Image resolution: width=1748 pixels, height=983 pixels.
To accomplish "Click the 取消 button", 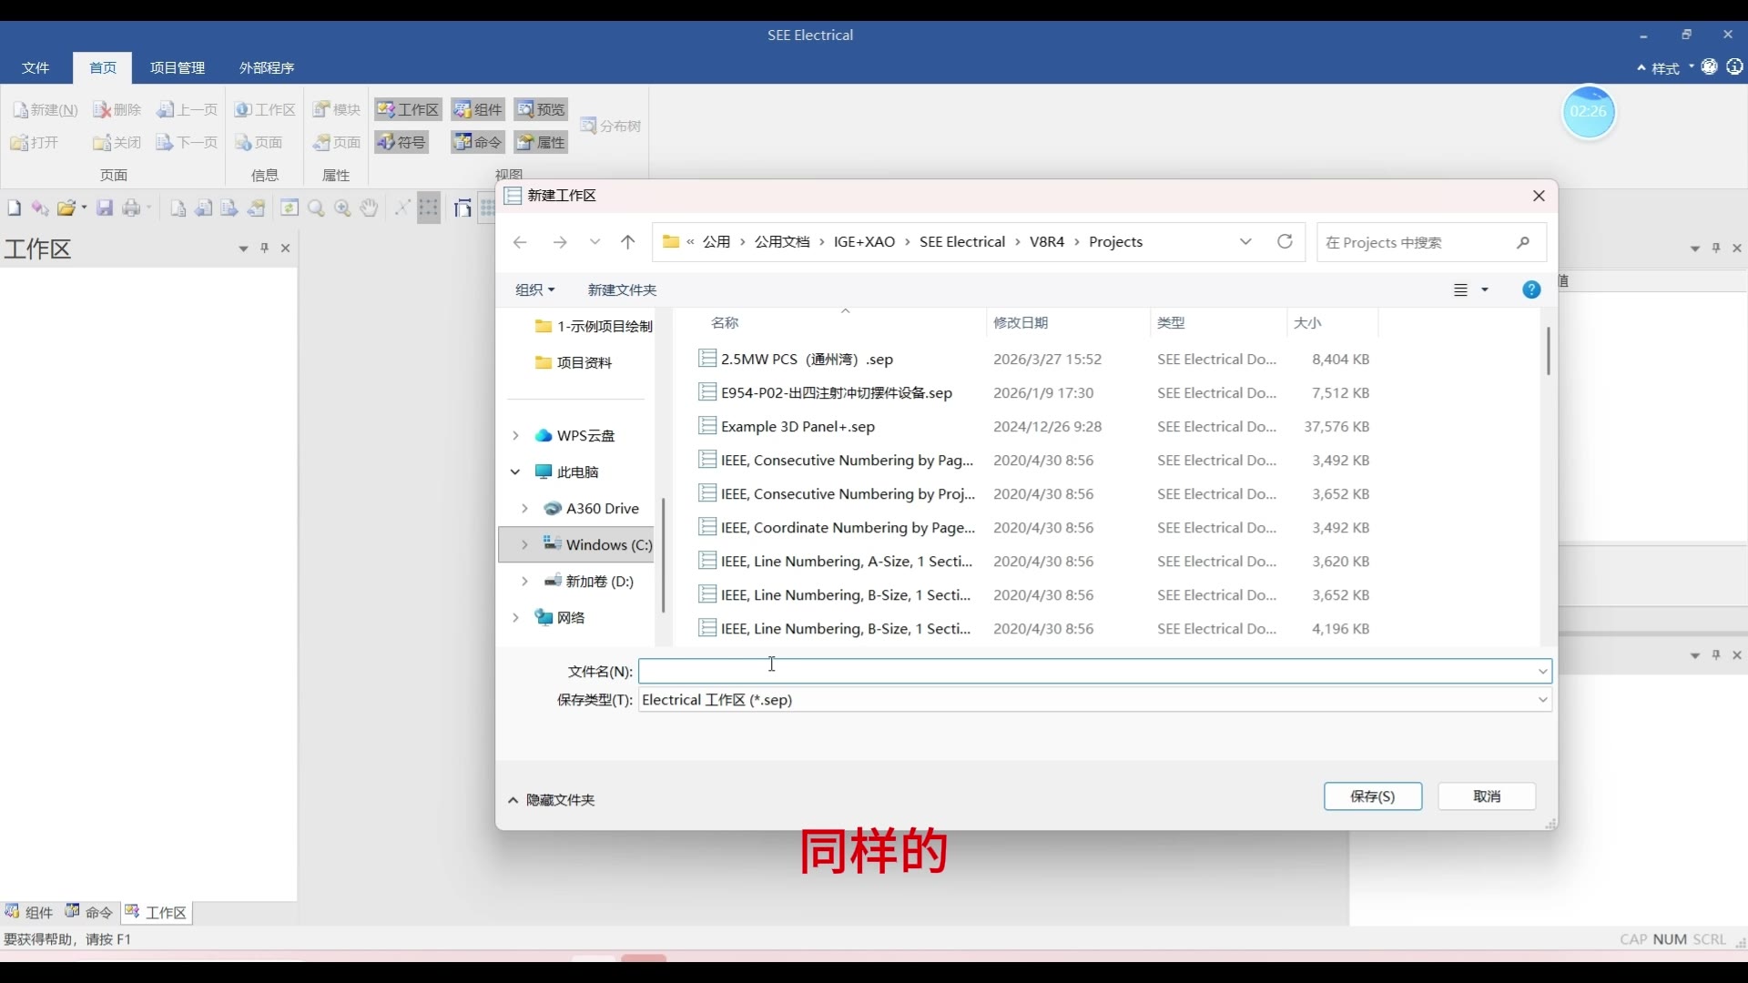I will [1487, 796].
